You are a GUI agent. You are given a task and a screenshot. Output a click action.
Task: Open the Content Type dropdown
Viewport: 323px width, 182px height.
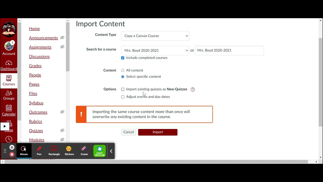155,36
